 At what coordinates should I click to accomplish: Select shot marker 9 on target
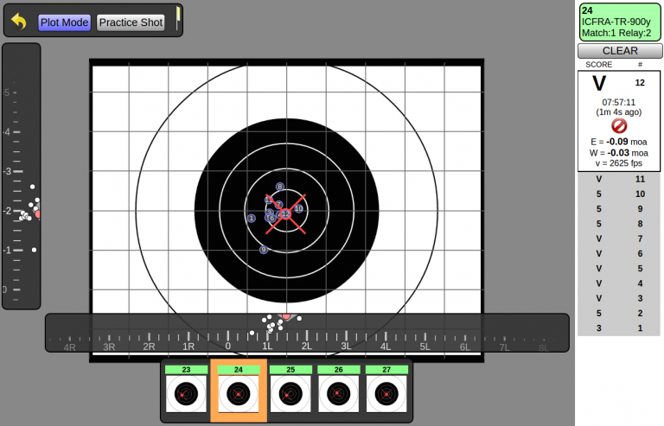click(264, 250)
